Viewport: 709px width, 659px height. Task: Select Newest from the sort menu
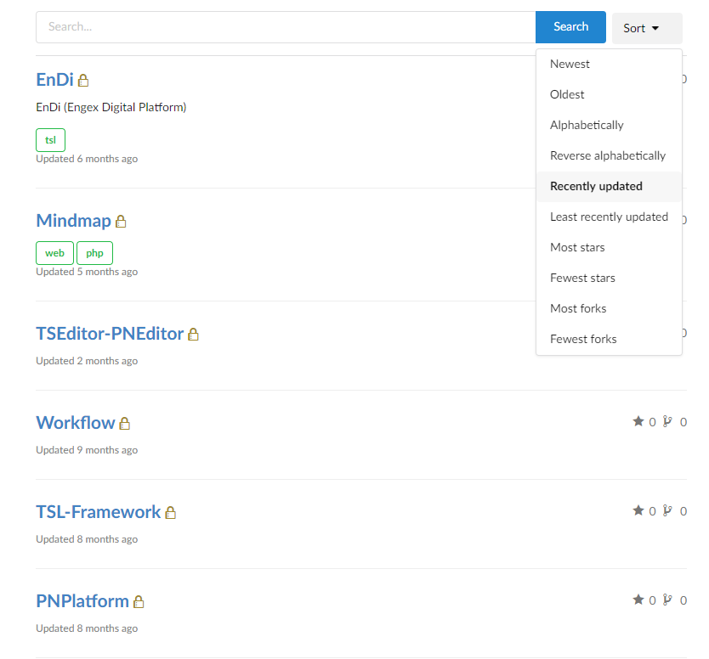[570, 64]
